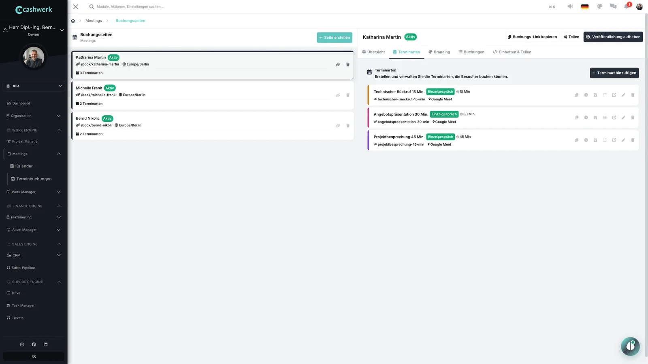Copy link for Katharina Martin booking page

click(x=338, y=65)
